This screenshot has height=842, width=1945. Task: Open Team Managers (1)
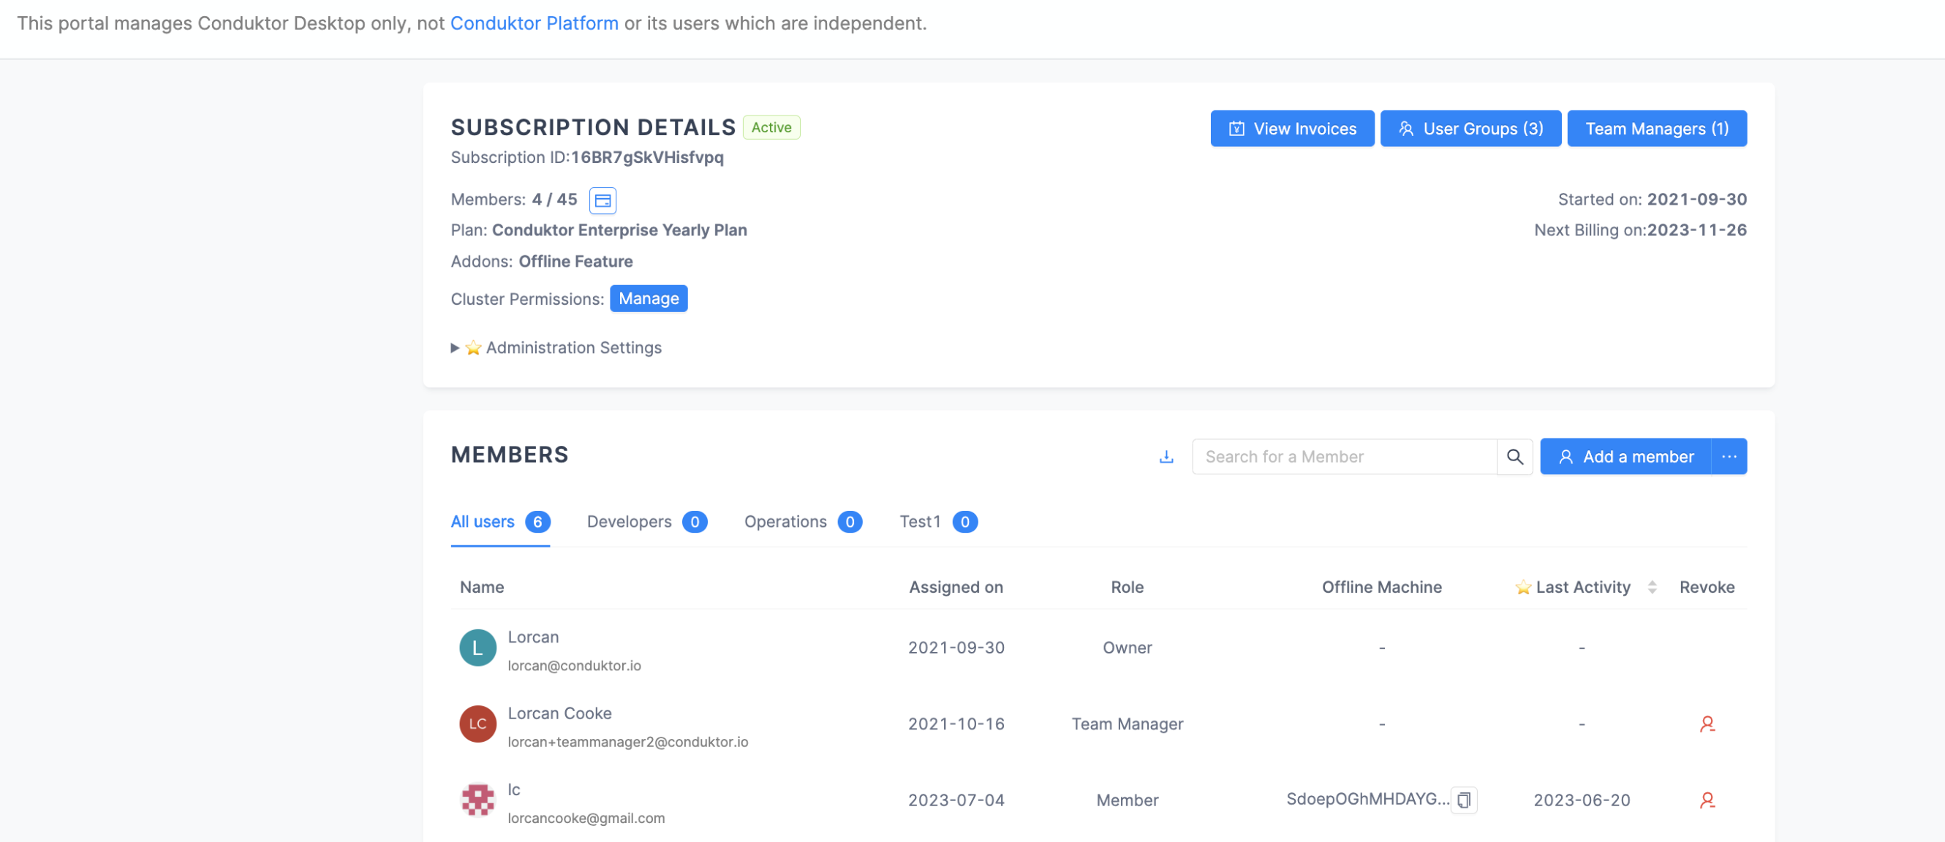pos(1657,129)
